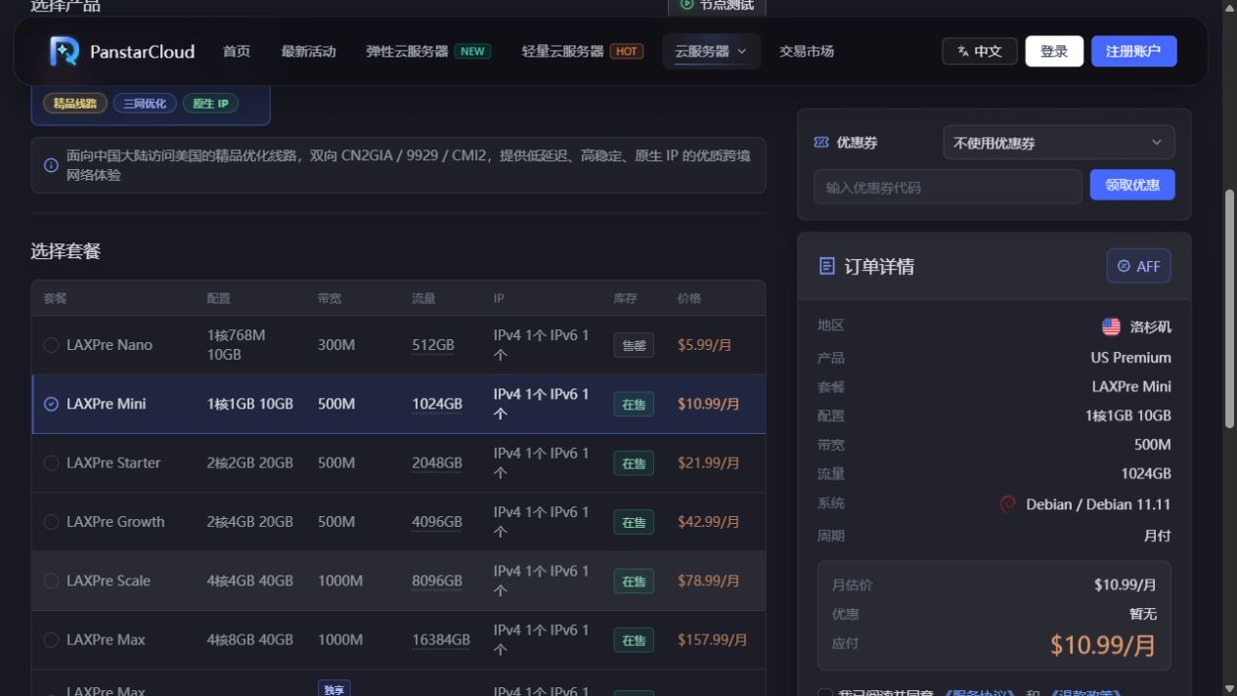
Task: Click the 登录 login button
Action: (x=1054, y=51)
